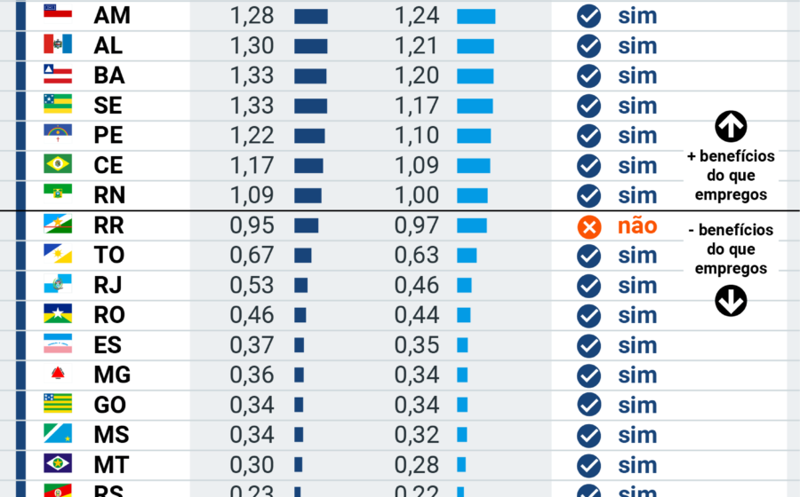Click the flag icon beside RN

click(58, 193)
